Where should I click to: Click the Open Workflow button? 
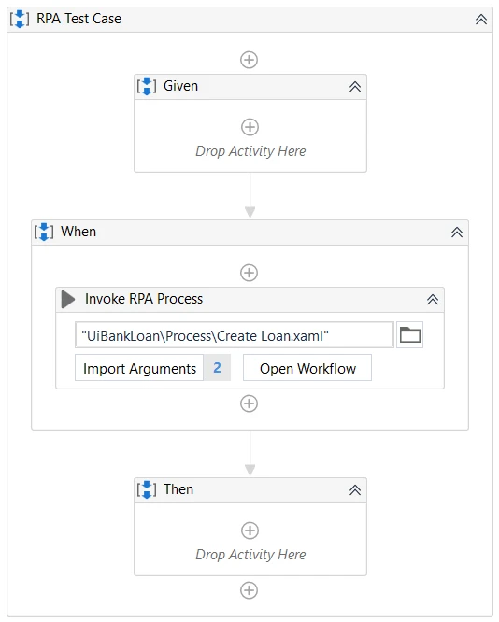click(x=307, y=368)
